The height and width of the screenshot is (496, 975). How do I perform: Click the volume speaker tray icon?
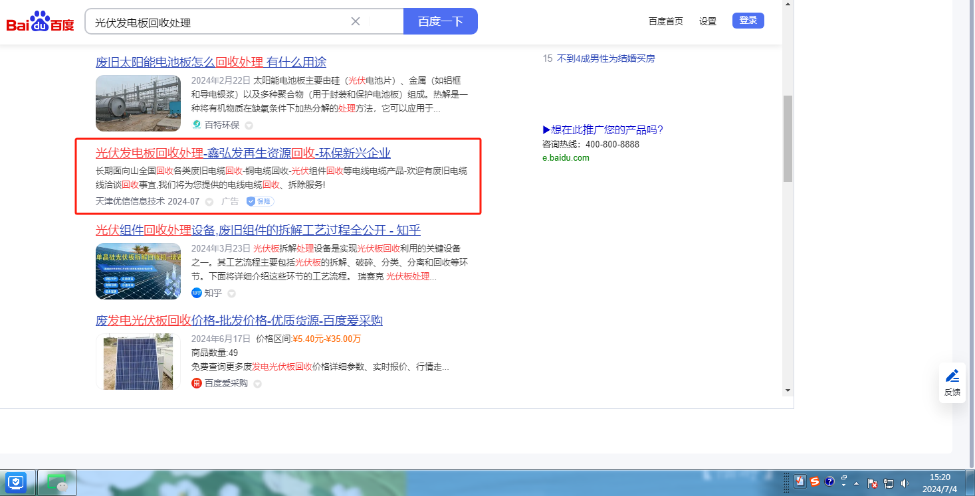pyautogui.click(x=905, y=483)
